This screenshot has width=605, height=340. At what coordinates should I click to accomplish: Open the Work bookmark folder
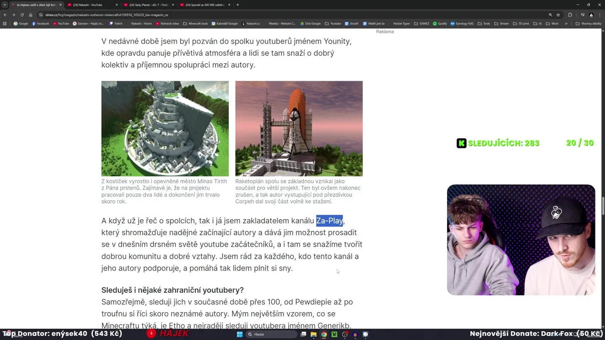(552, 24)
